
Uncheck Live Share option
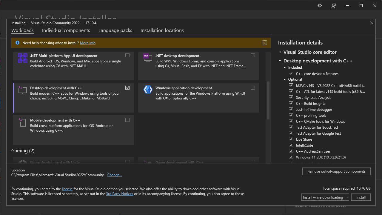pyautogui.click(x=291, y=139)
